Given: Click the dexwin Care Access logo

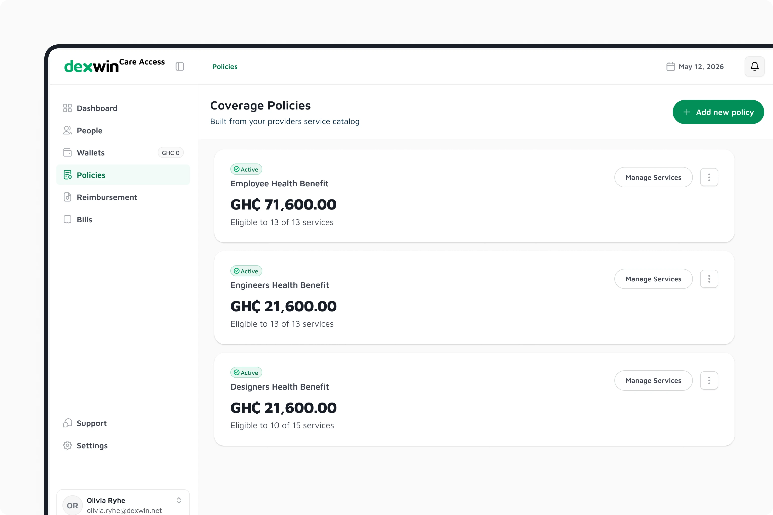Looking at the screenshot, I should [x=114, y=66].
